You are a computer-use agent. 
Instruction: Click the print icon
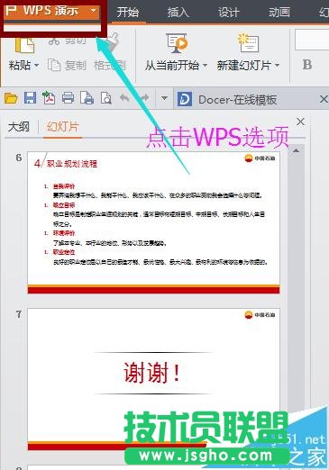(68, 98)
